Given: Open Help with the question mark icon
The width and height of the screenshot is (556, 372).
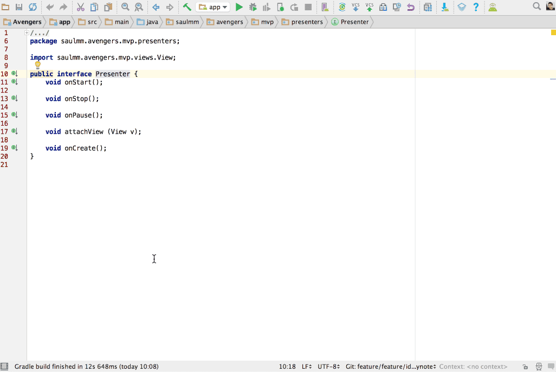Looking at the screenshot, I should coord(476,7).
